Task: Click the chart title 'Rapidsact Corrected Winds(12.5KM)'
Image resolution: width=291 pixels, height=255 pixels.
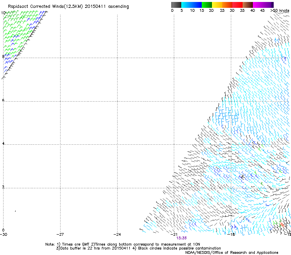Action: 45,7
